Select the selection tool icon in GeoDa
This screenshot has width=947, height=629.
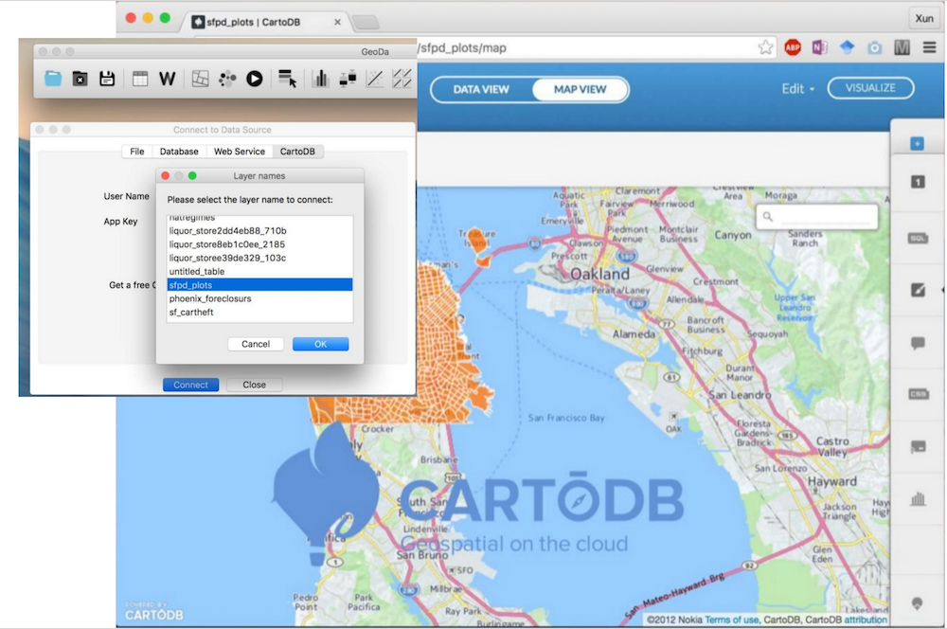(x=288, y=79)
